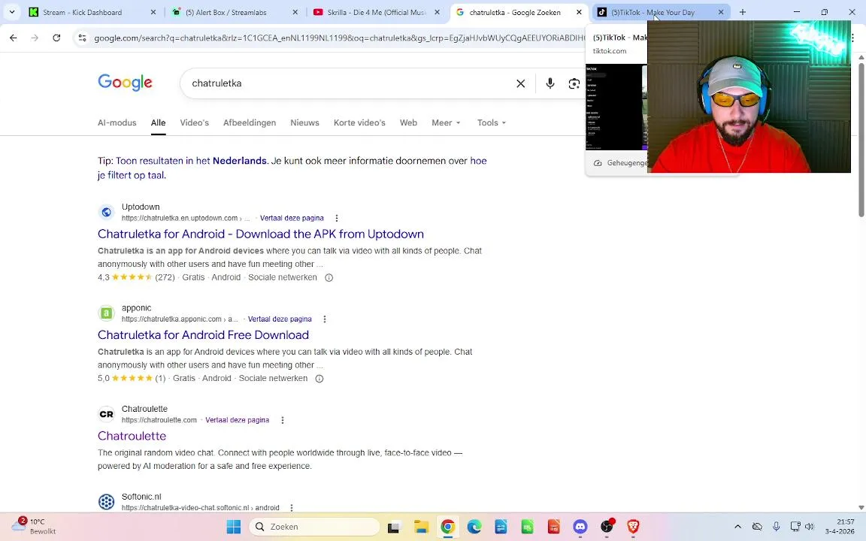866x541 pixels.
Task: Open a new browser tab with plus
Action: click(742, 12)
